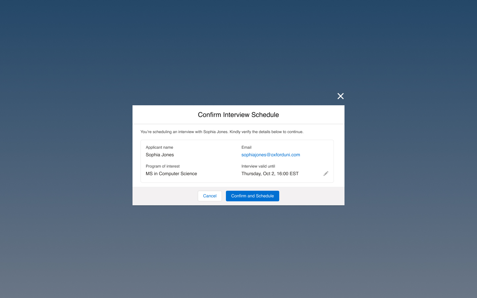Select the Thursday, Oct 2, 16:00 EST text
477x298 pixels.
(x=270, y=174)
